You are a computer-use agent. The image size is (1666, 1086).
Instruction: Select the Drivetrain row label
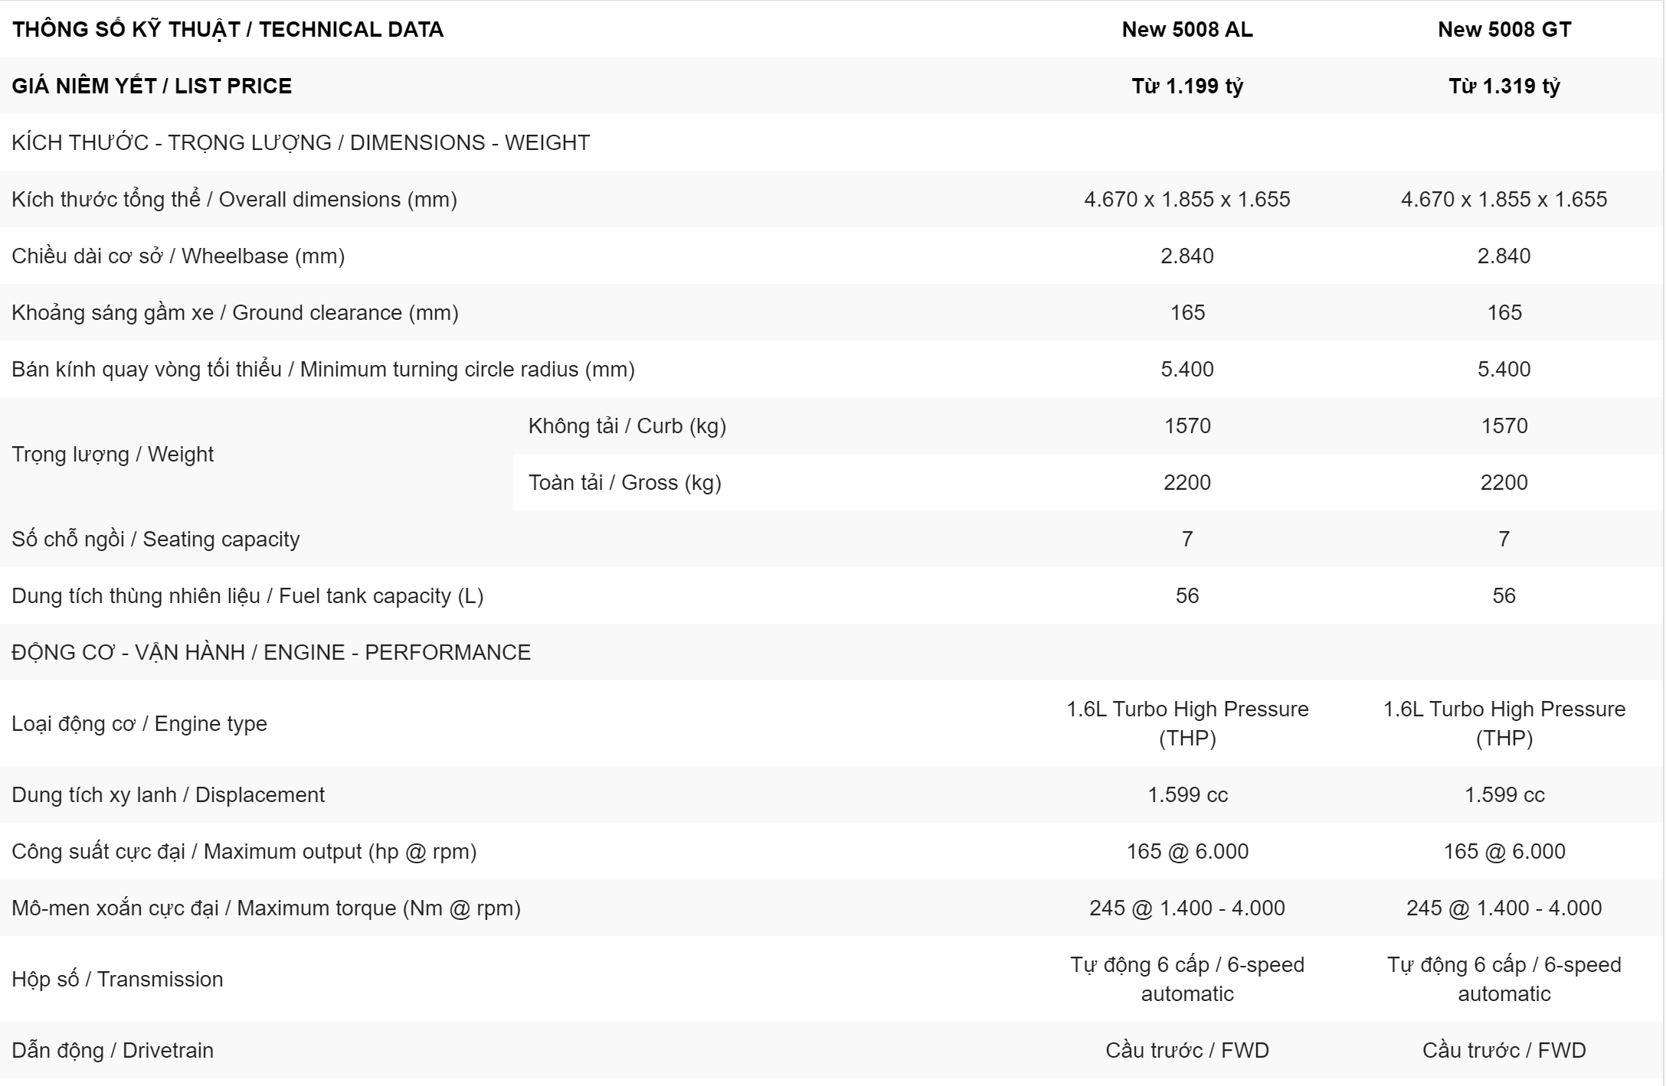pos(112,1050)
